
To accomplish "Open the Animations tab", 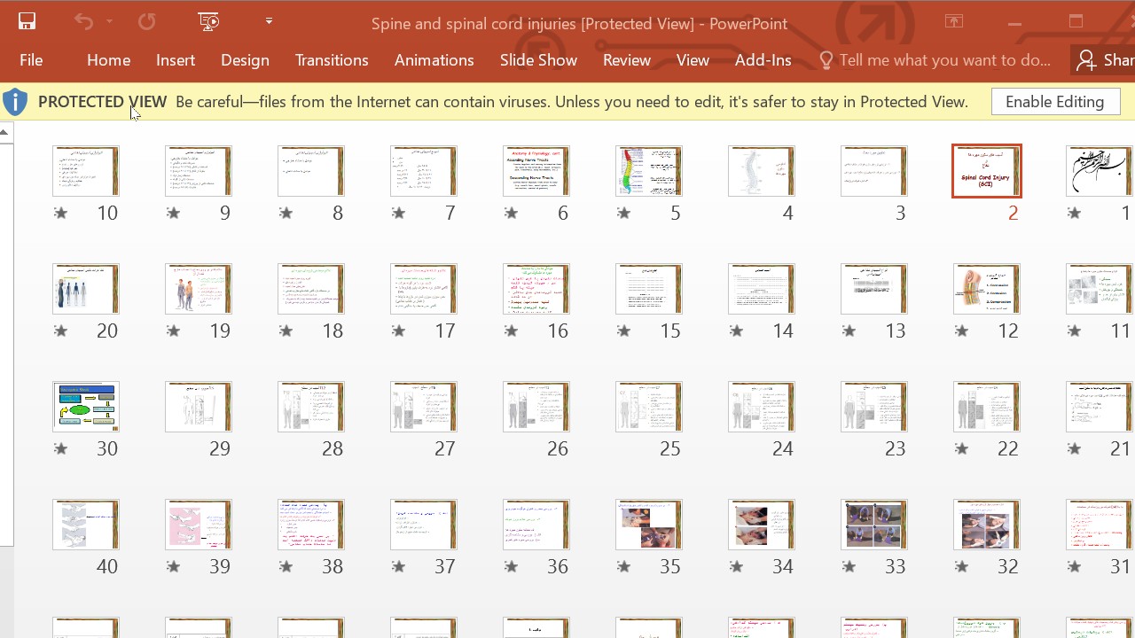I will point(434,60).
